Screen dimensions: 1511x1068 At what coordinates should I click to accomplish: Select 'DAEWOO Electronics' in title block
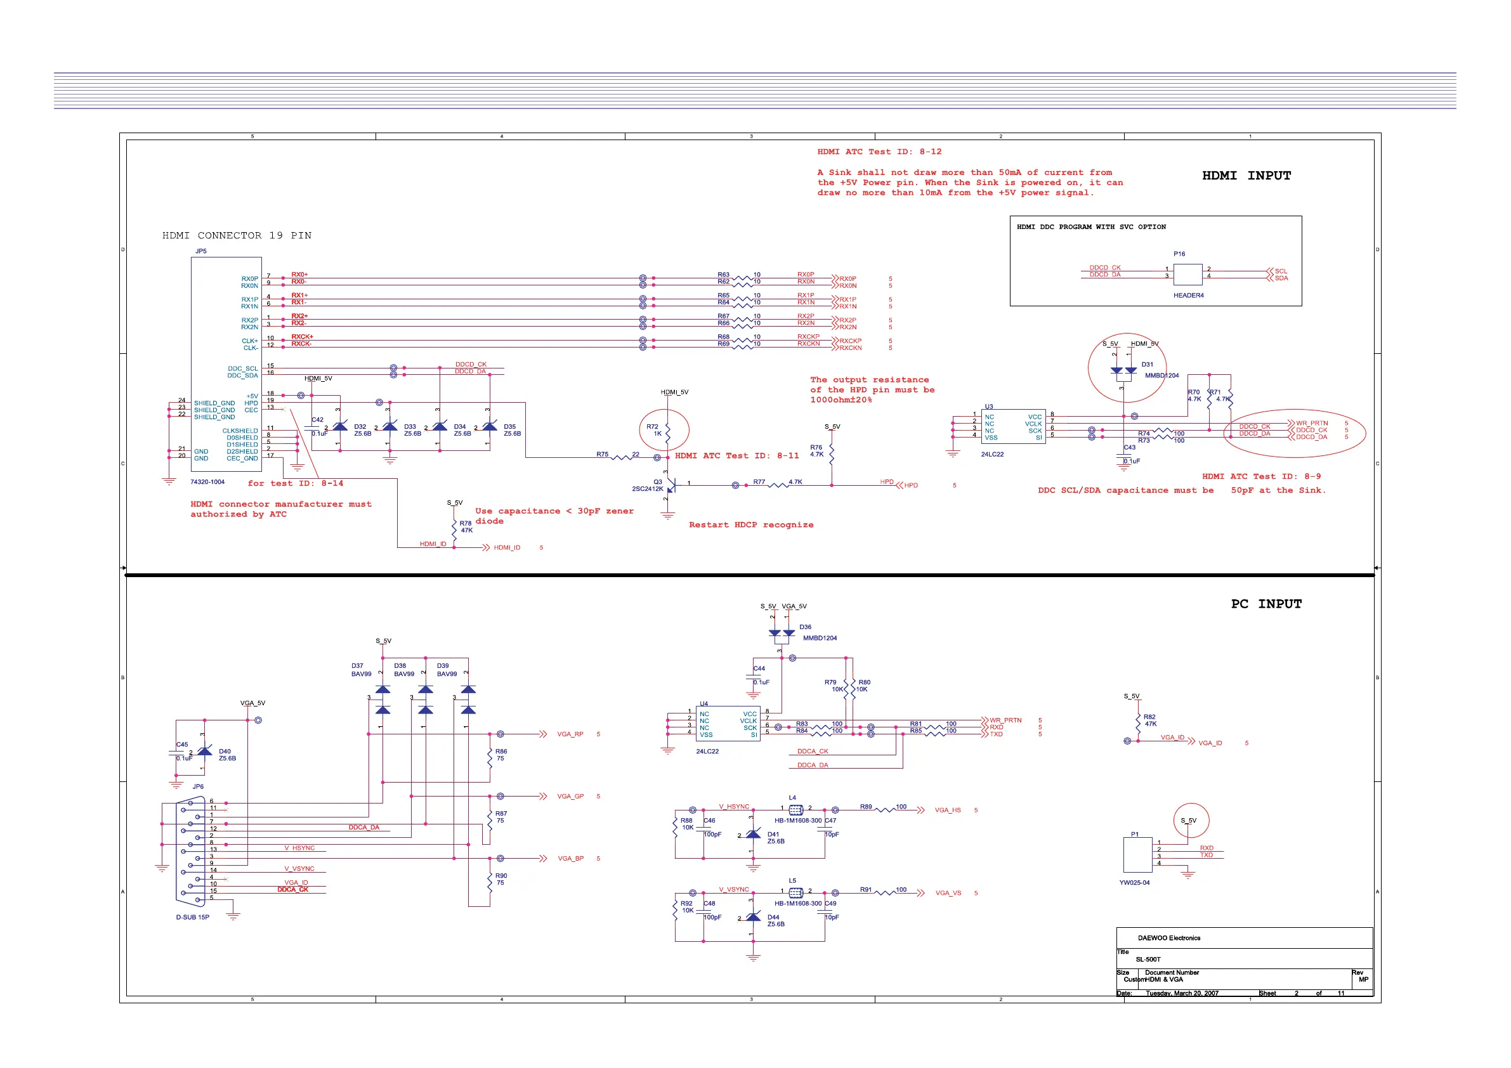pyautogui.click(x=1170, y=939)
